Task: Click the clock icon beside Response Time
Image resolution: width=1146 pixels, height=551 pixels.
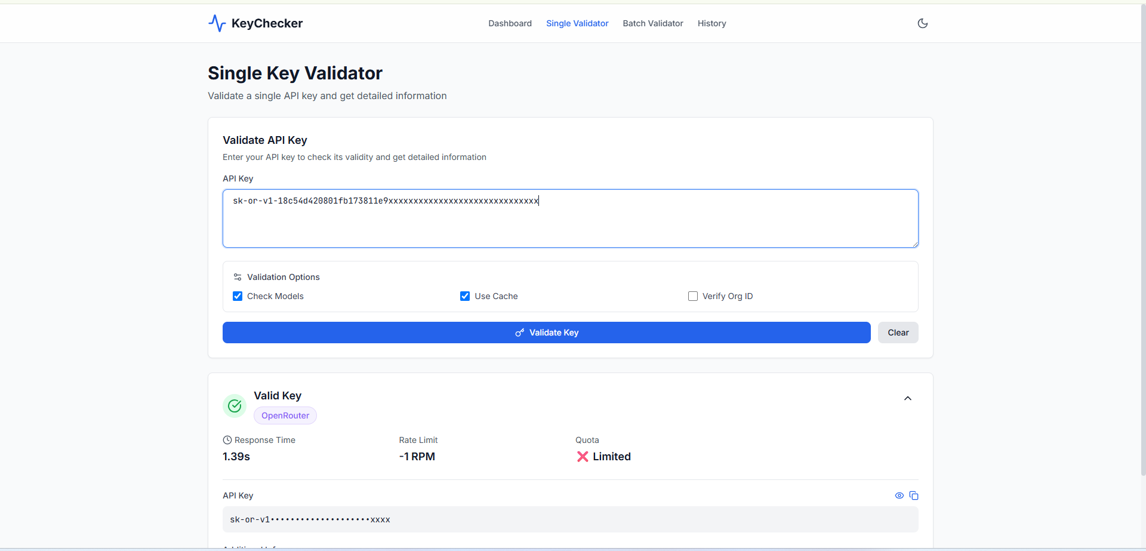Action: point(227,440)
